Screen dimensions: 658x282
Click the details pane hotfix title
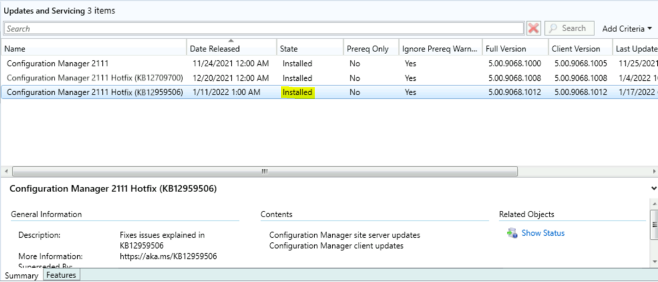113,189
